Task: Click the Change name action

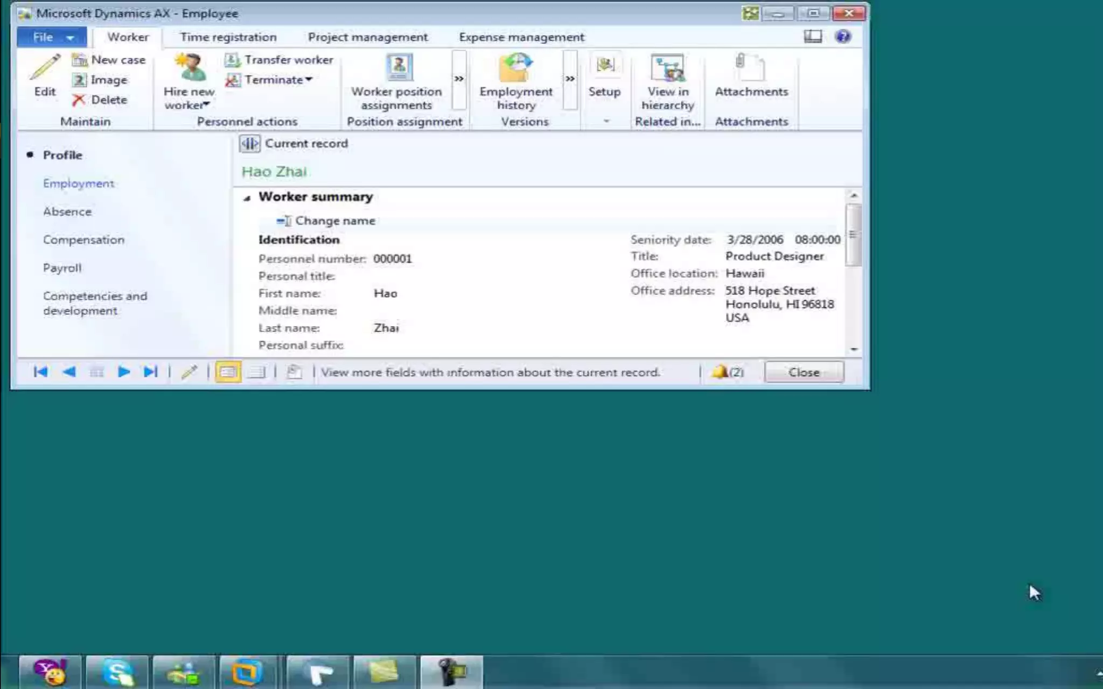Action: point(326,221)
